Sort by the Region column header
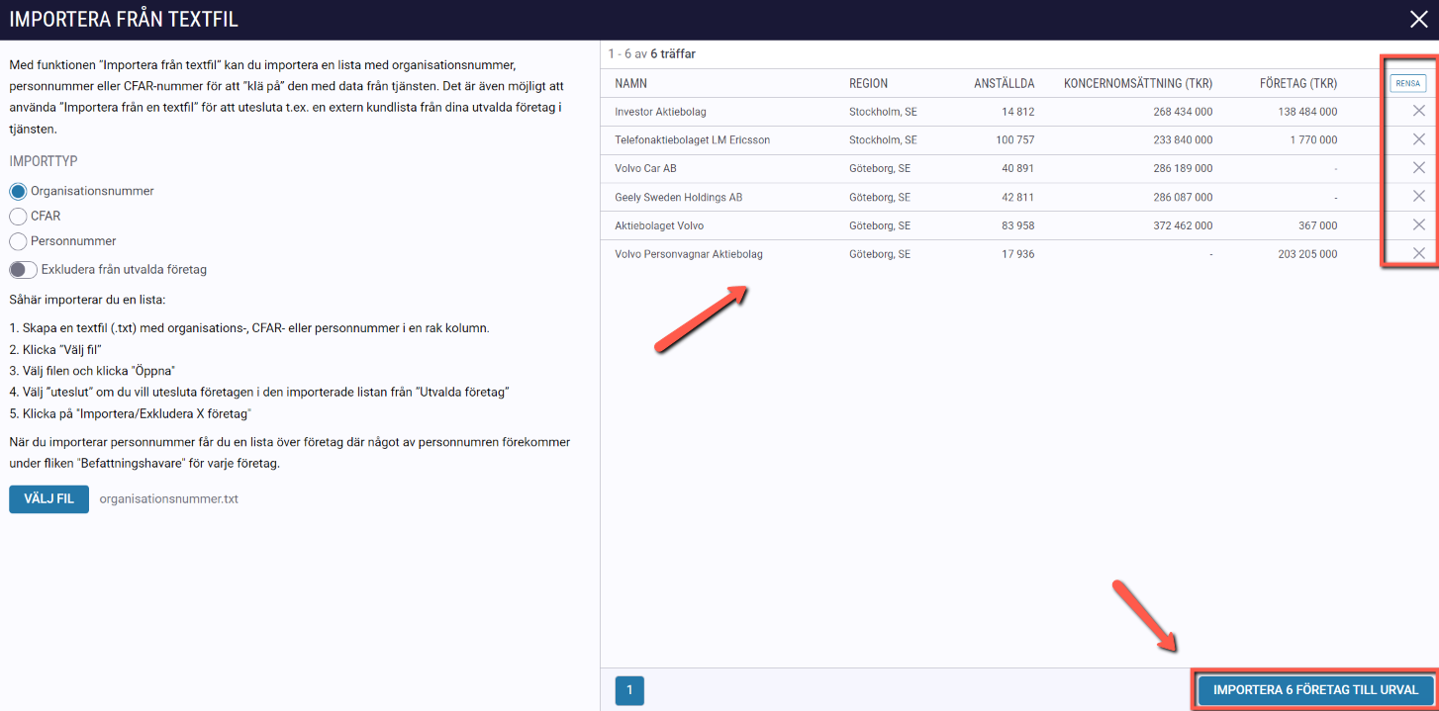 [x=868, y=83]
